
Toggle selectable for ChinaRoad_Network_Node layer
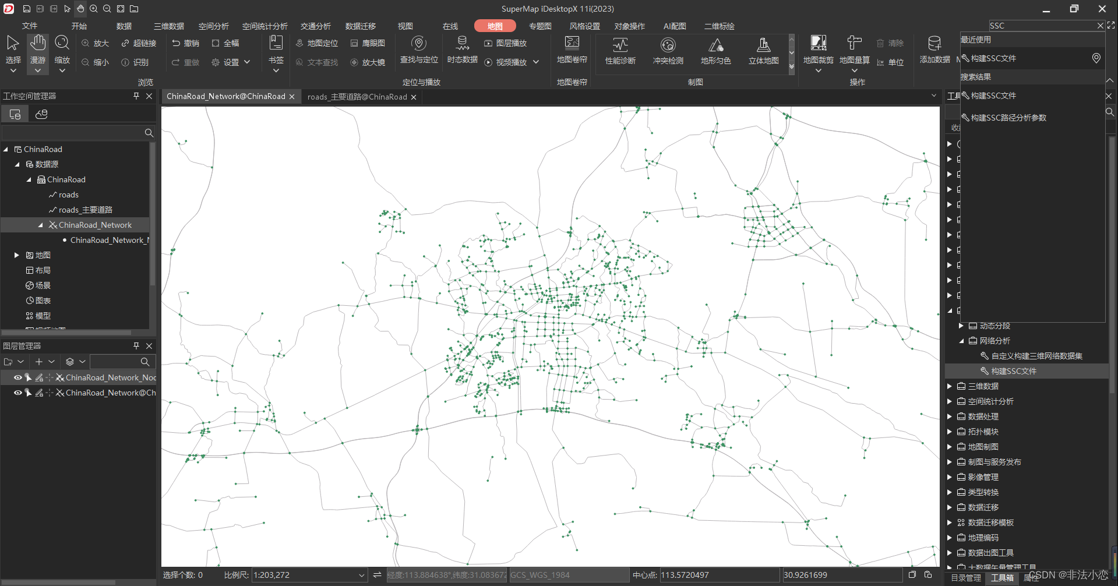click(x=28, y=377)
